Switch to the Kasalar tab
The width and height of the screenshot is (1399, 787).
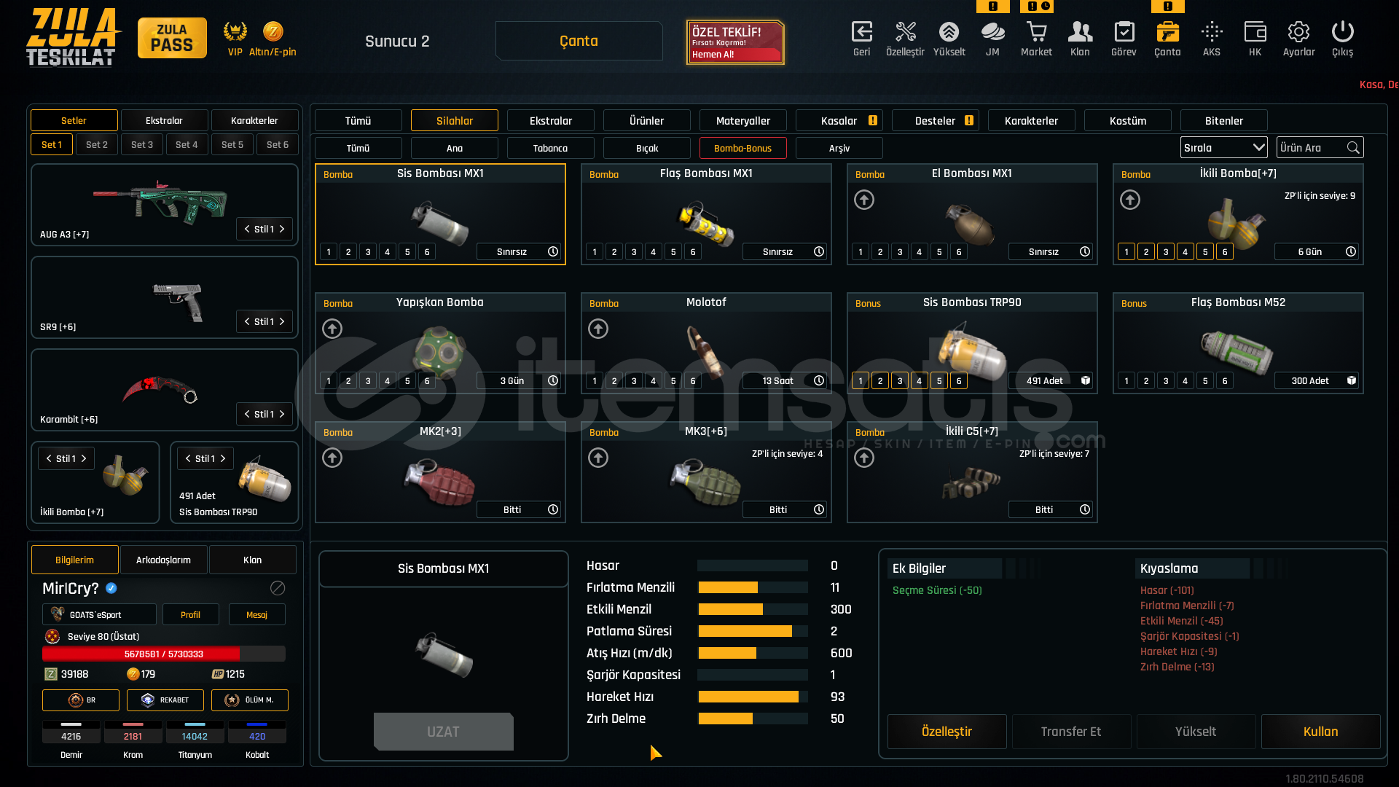[839, 121]
